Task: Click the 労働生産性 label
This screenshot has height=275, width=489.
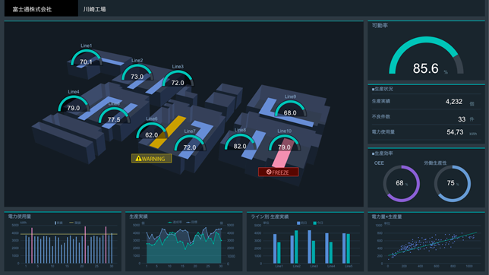Action: point(435,163)
